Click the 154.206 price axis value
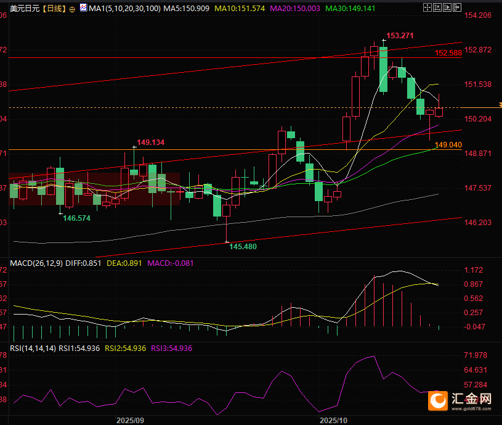502x425 pixels. coord(477,15)
